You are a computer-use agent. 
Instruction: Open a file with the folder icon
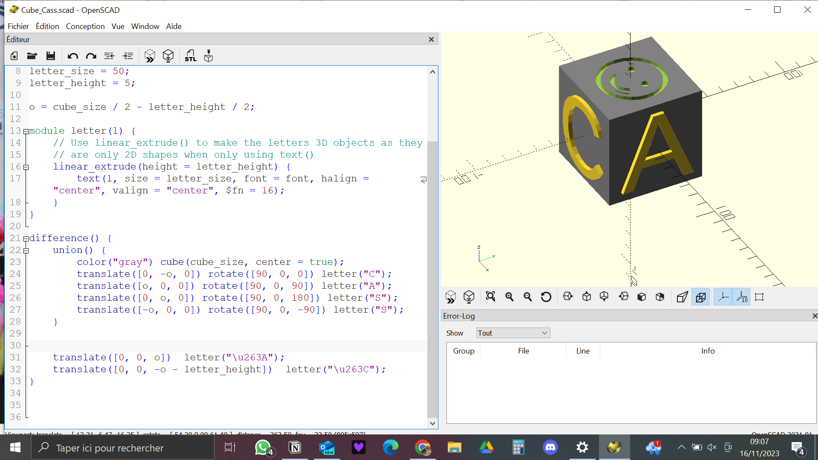[x=32, y=56]
